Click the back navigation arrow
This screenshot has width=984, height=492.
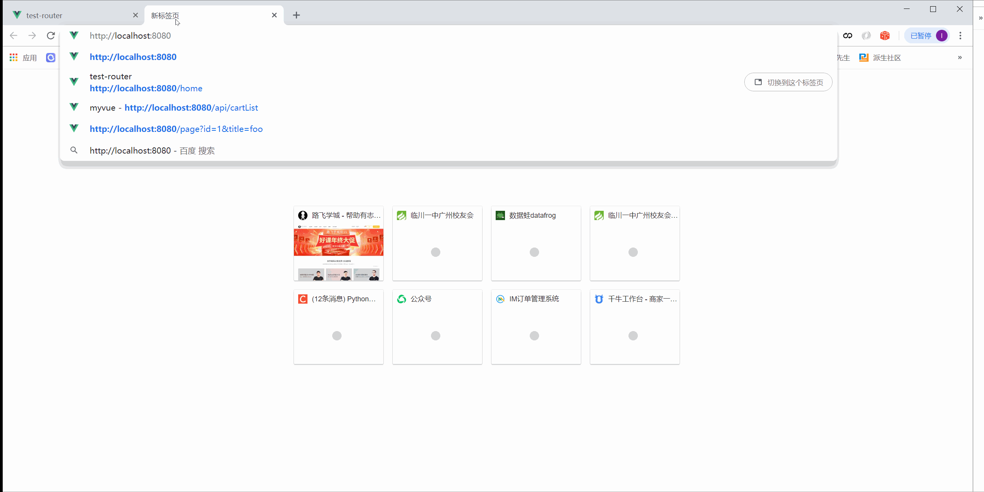click(x=14, y=36)
